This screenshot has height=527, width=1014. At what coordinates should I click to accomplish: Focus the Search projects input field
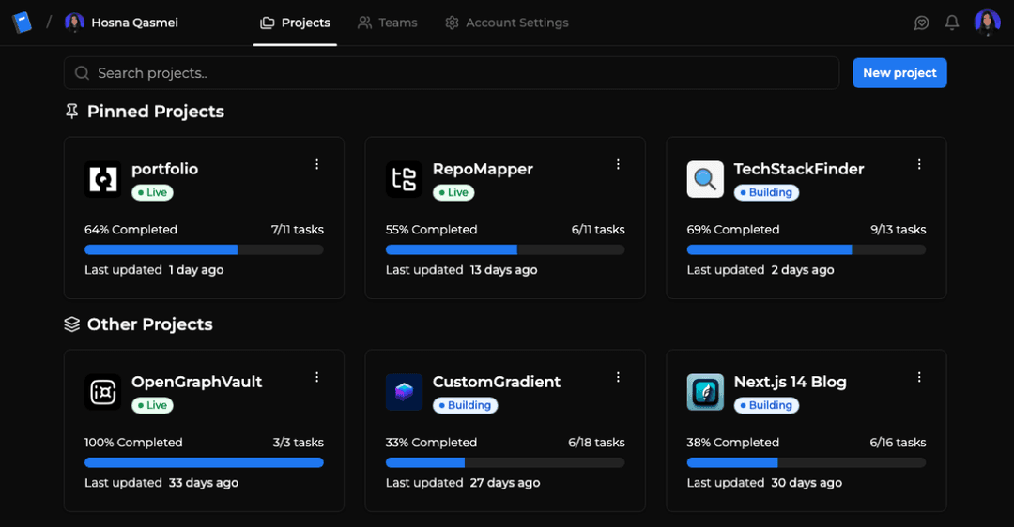[x=451, y=73]
